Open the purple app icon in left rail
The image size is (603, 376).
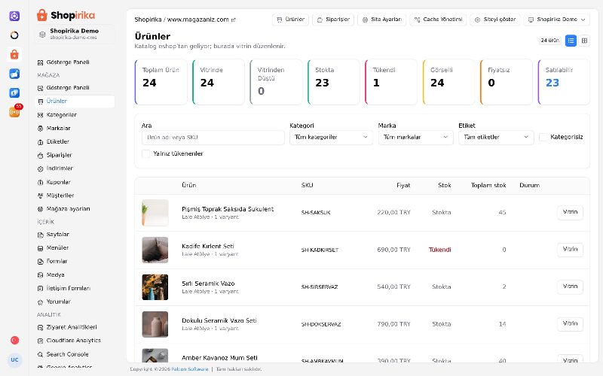click(14, 16)
